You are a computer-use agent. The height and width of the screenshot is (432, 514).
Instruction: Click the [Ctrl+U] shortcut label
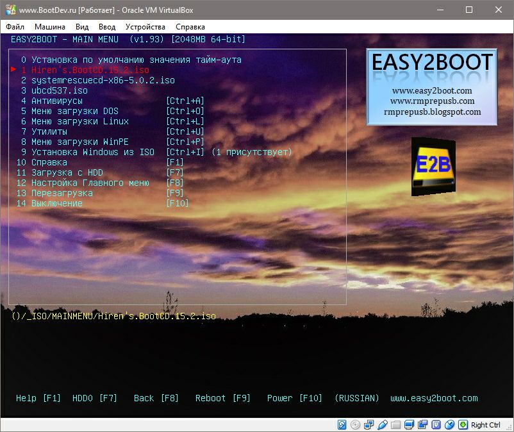coord(185,131)
